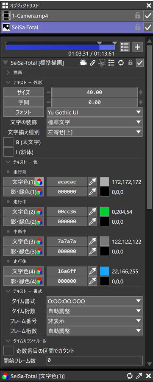153x382 pixels.
Task: Pick color with eyedropper for 影・縁色(3)
Action: tap(92, 252)
